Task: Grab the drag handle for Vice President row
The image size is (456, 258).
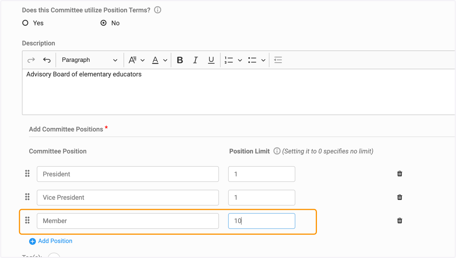Action: click(27, 197)
